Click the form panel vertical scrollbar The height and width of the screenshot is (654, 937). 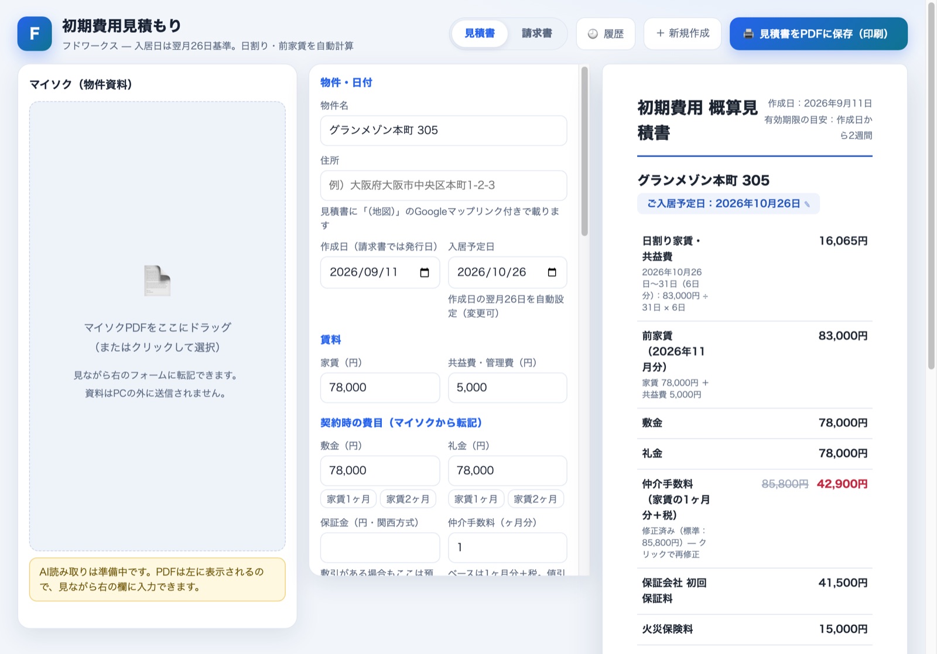[x=584, y=152]
